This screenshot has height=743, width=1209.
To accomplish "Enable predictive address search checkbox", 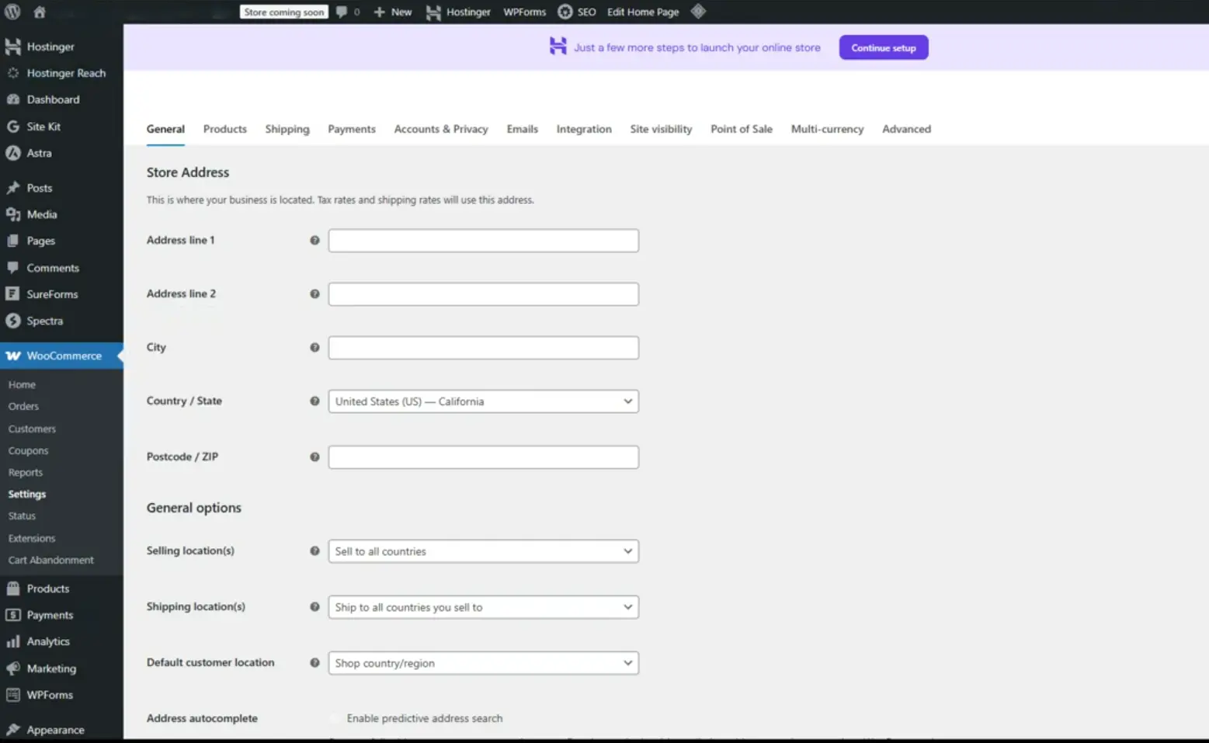I will [335, 719].
